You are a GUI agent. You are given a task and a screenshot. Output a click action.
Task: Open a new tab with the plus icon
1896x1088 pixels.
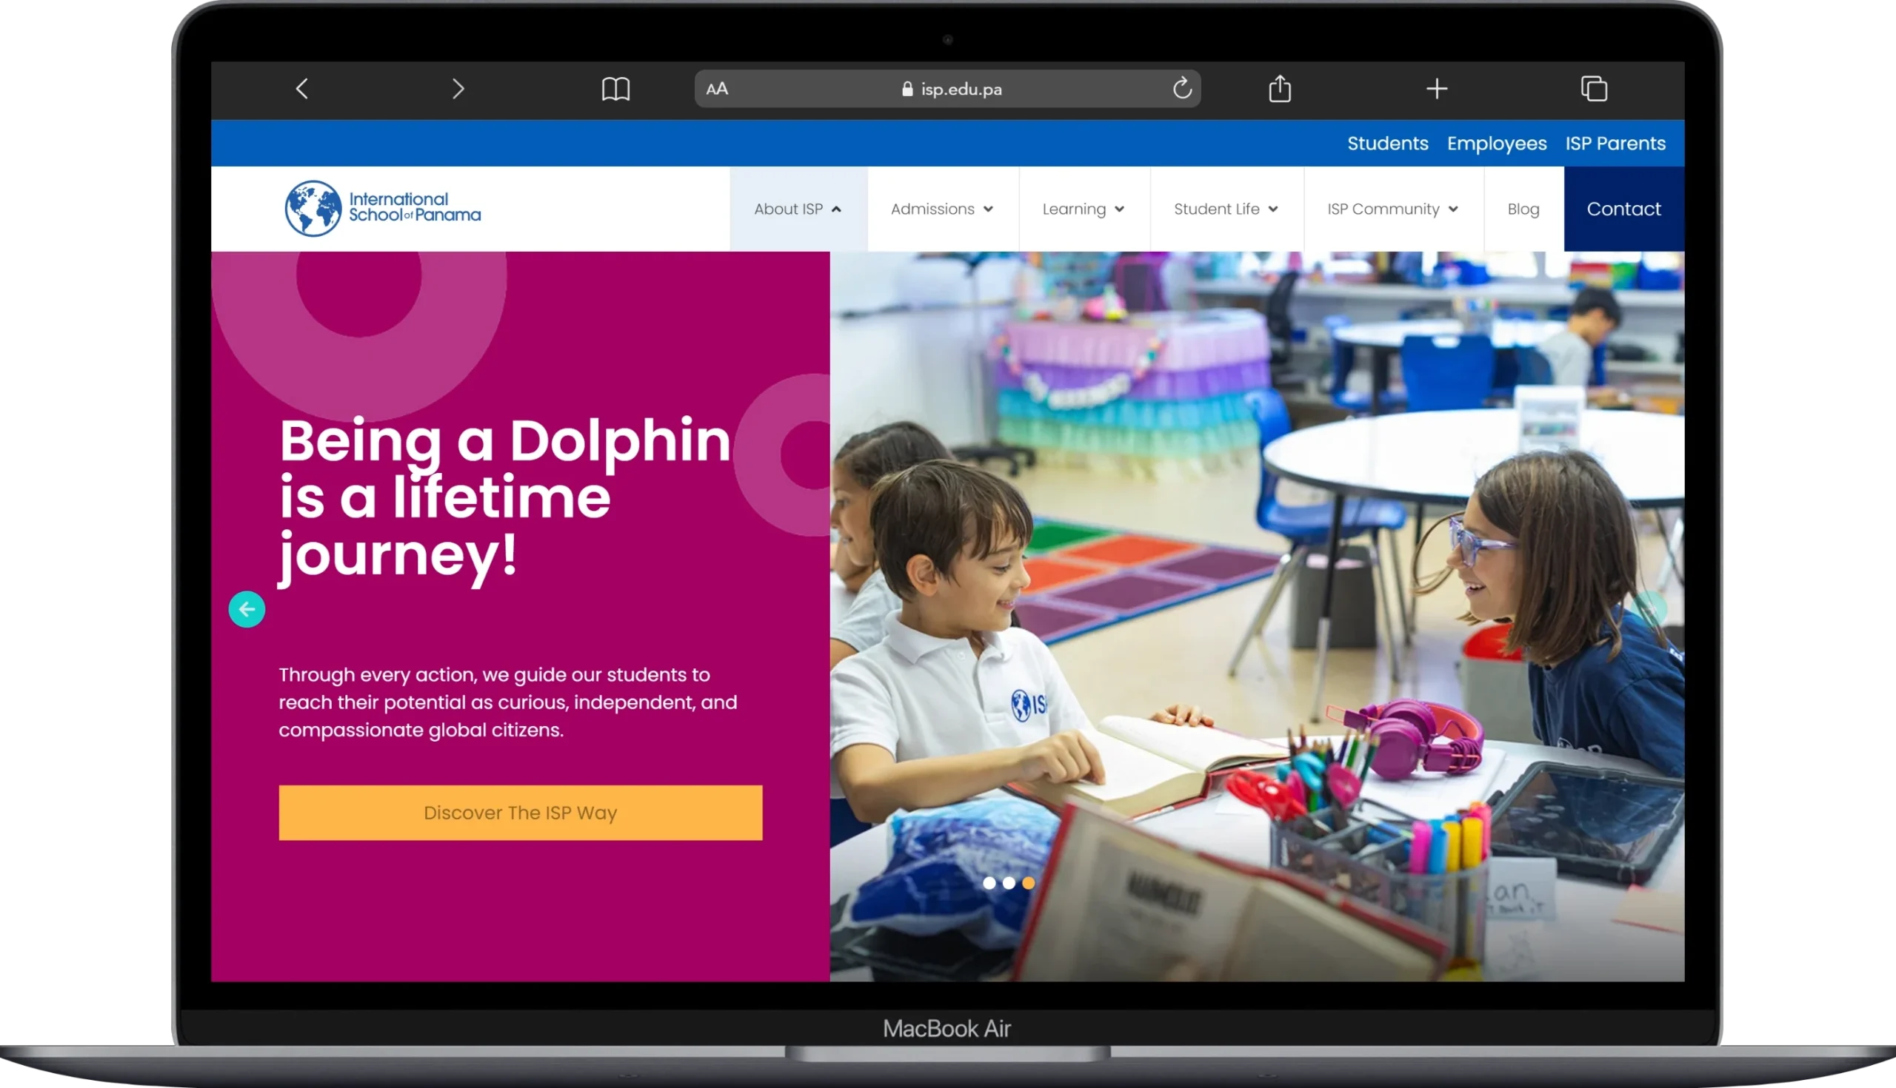1436,89
